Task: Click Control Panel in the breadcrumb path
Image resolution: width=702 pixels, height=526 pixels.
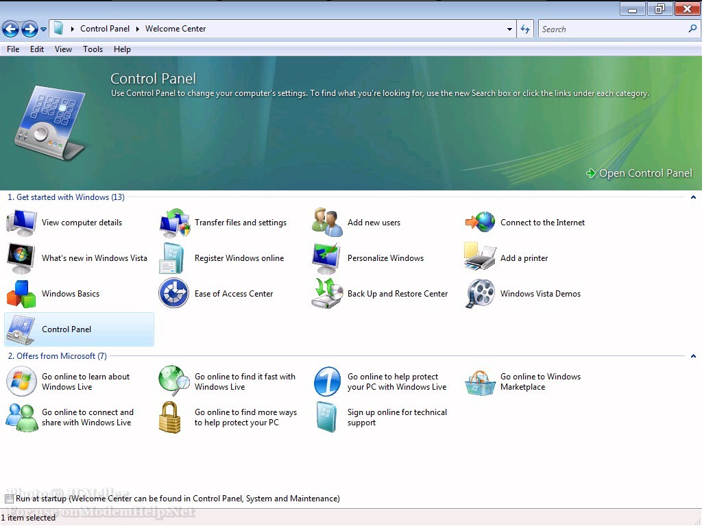Action: (105, 29)
